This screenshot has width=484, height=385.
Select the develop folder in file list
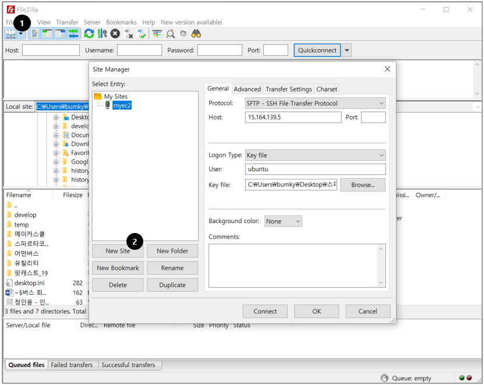point(25,215)
